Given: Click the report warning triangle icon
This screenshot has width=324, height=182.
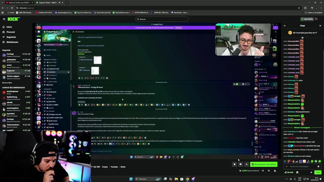Looking at the screenshot, I should pyautogui.click(x=275, y=171).
